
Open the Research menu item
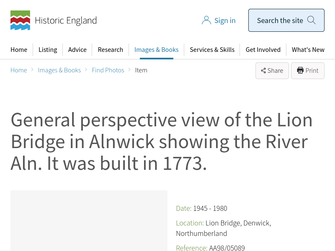click(111, 49)
